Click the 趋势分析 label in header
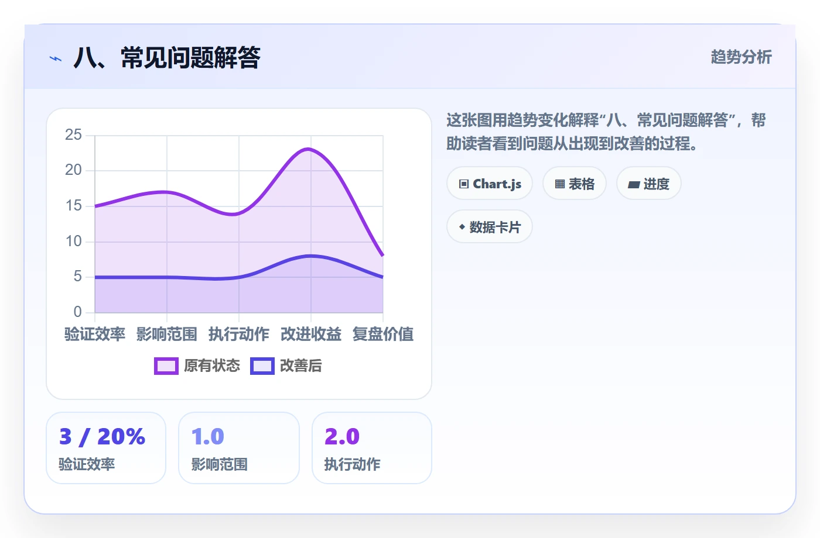Screen dimensions: 820x538 point(742,57)
